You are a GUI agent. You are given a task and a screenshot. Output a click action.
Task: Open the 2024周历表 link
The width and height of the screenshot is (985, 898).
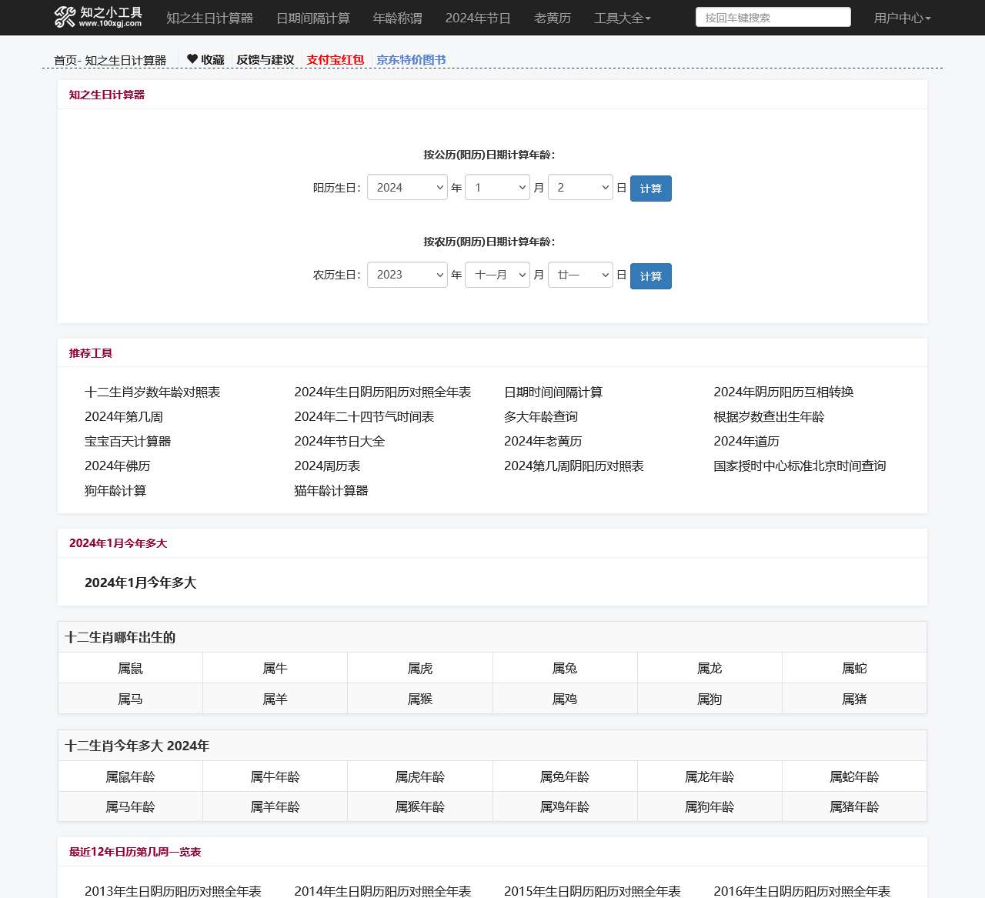(x=327, y=466)
